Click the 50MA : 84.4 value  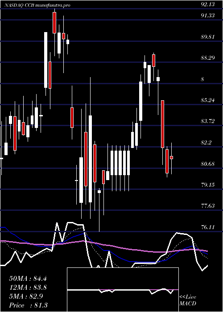(28, 279)
